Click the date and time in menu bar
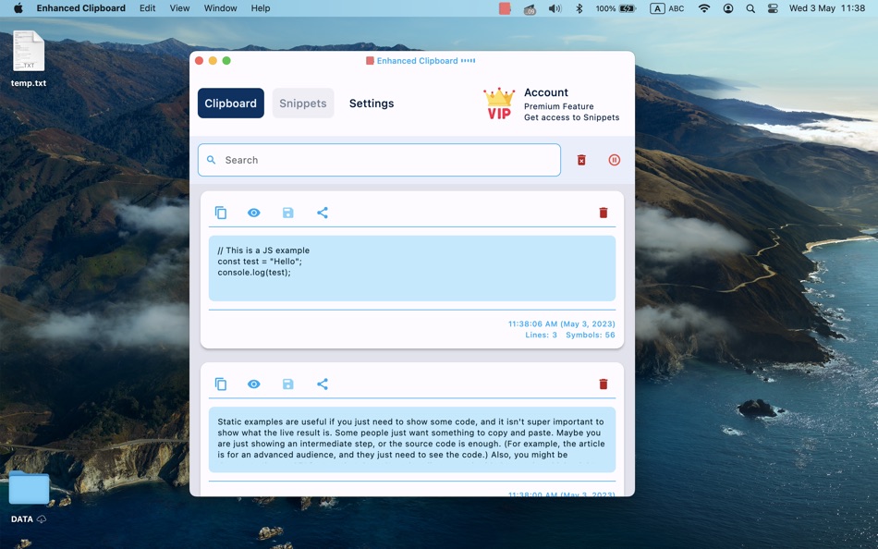 827,8
